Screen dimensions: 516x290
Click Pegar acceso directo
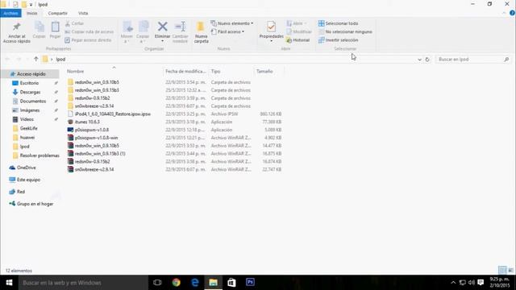tap(88, 40)
